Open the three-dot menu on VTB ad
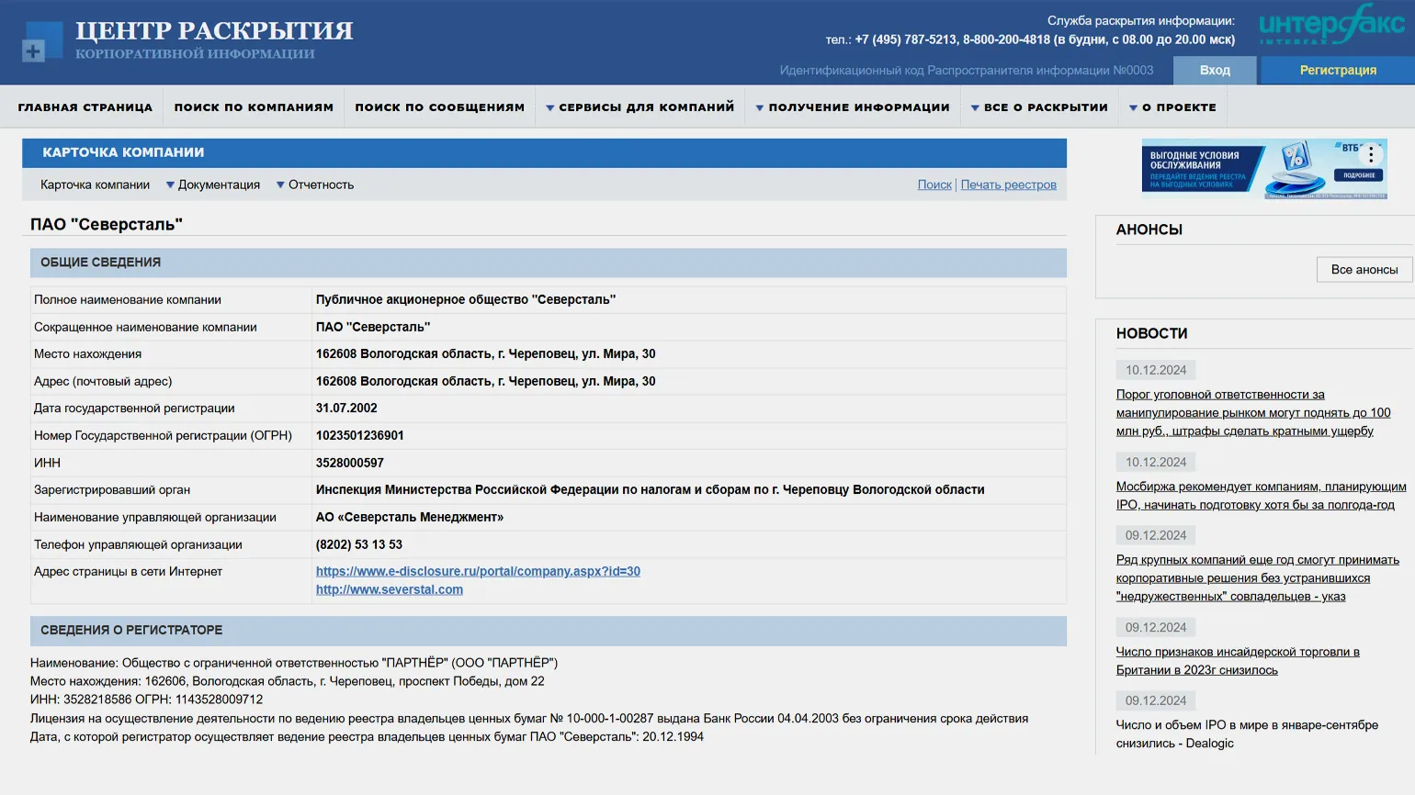The width and height of the screenshot is (1415, 795). coord(1370,155)
